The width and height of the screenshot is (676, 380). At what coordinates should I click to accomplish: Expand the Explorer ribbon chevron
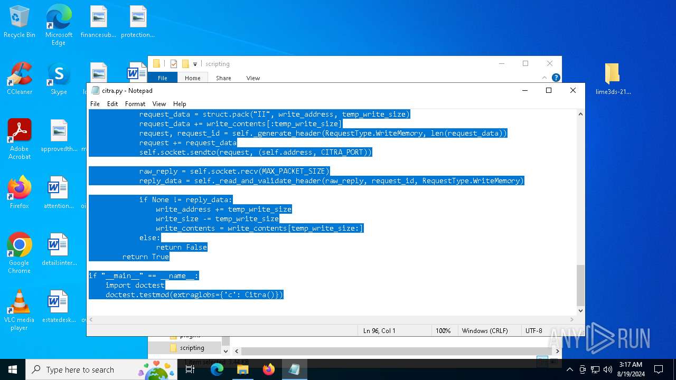[x=544, y=78]
